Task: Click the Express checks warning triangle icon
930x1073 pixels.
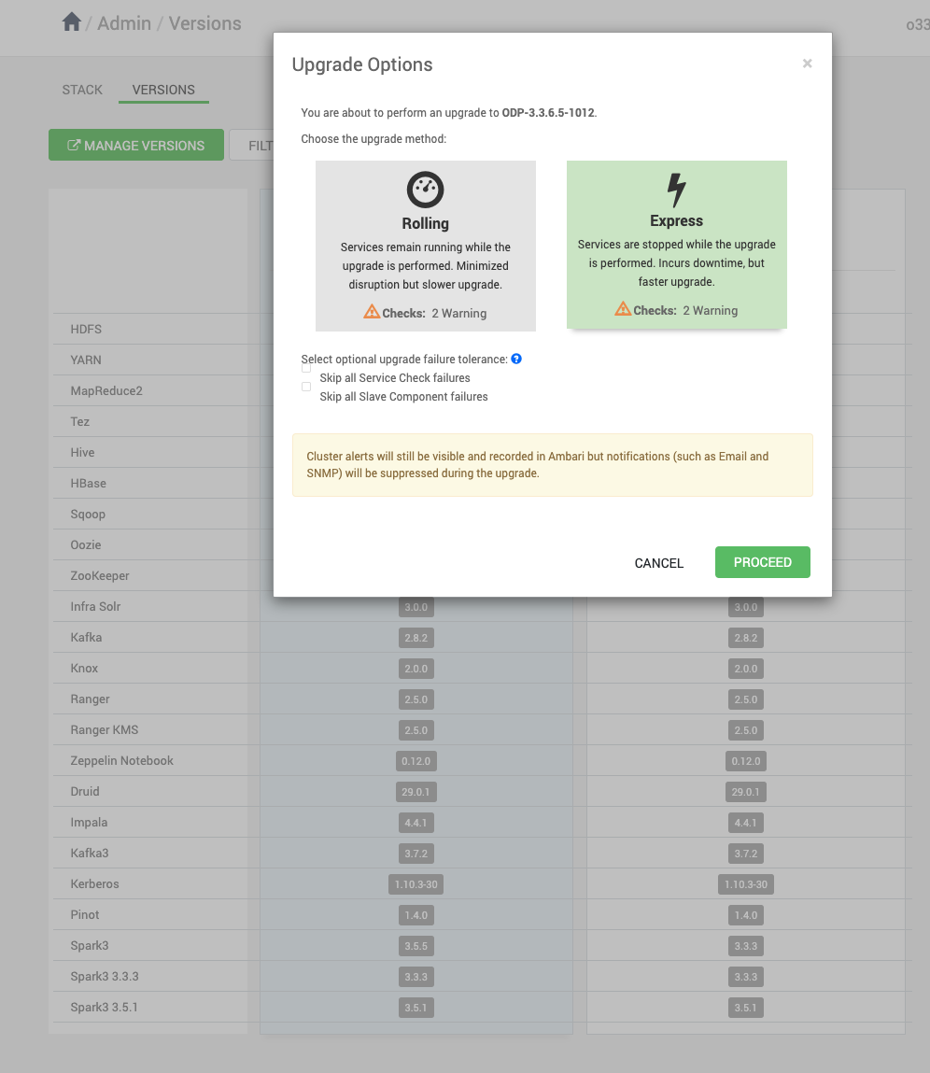Action: (x=623, y=309)
